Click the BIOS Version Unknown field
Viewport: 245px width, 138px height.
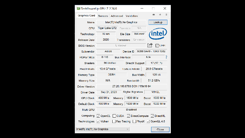(121, 45)
